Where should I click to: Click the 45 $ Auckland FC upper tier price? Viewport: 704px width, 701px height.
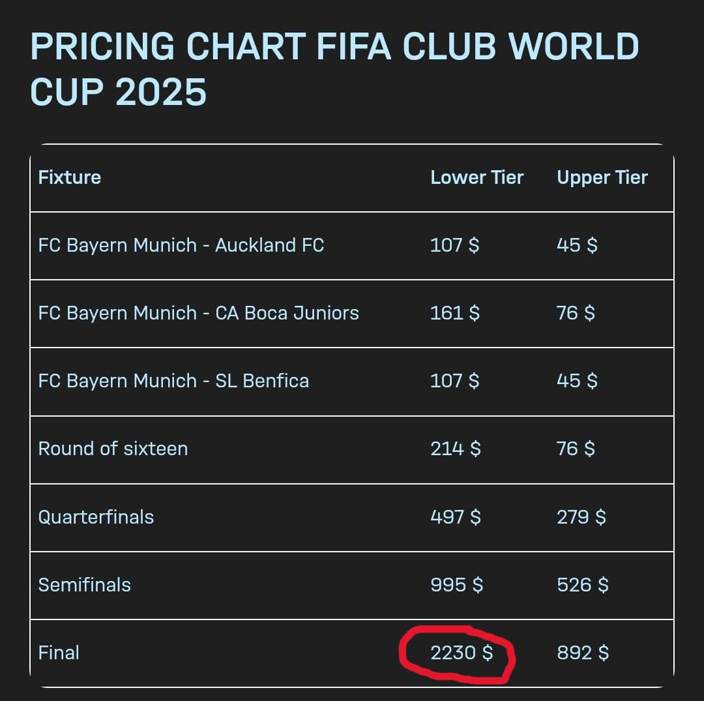coord(577,245)
